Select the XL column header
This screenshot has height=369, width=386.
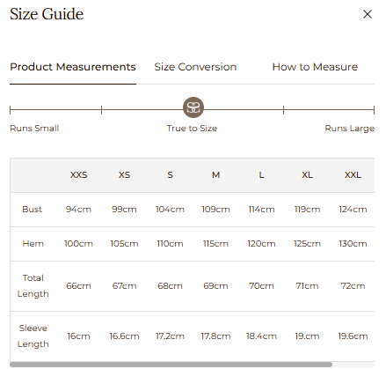307,175
